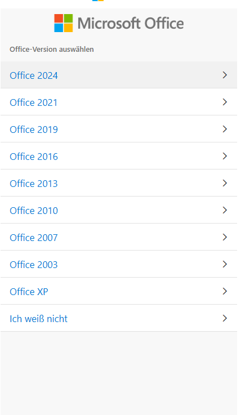Choose Office 2003 in the list

point(34,265)
